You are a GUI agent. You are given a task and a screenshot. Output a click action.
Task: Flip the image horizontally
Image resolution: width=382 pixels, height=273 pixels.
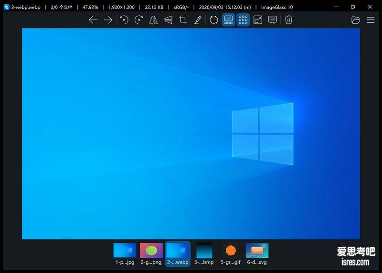point(153,20)
